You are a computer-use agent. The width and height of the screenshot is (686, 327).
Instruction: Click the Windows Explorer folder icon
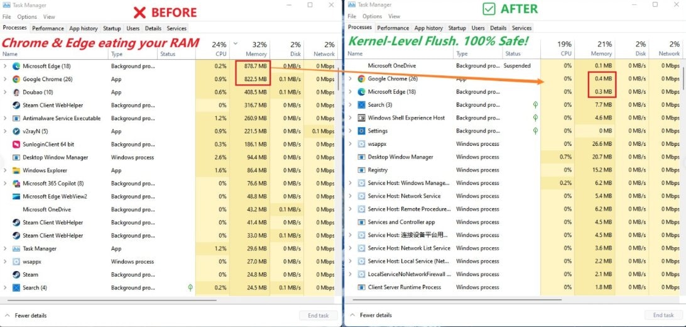click(16, 170)
